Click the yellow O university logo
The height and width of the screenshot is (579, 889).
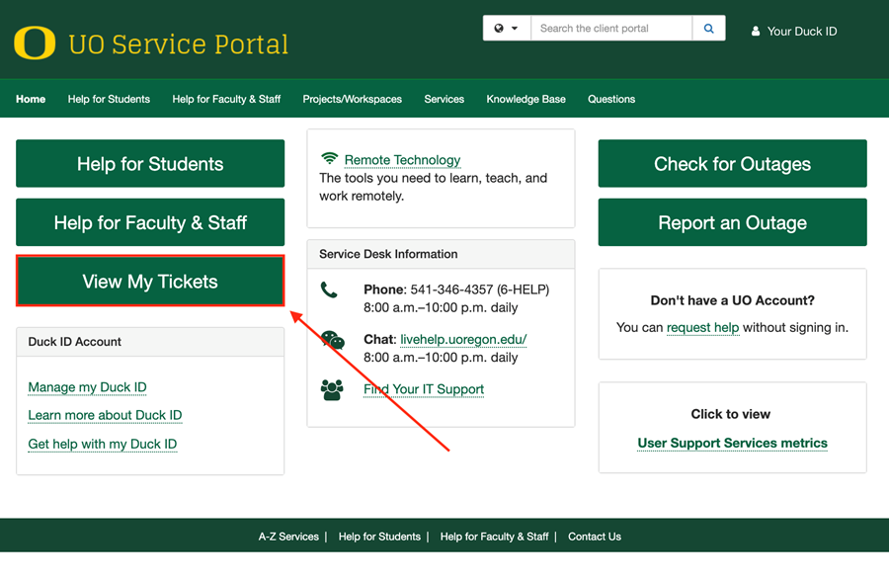[x=35, y=43]
